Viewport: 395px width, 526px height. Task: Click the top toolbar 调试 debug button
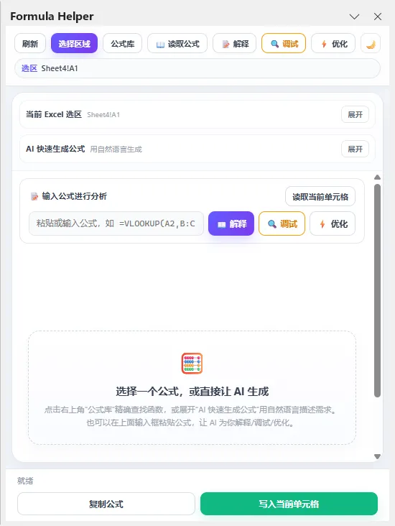click(x=284, y=44)
